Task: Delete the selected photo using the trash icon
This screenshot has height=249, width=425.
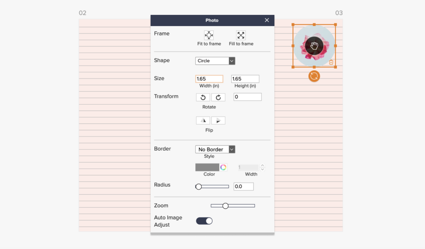Action: (331, 62)
